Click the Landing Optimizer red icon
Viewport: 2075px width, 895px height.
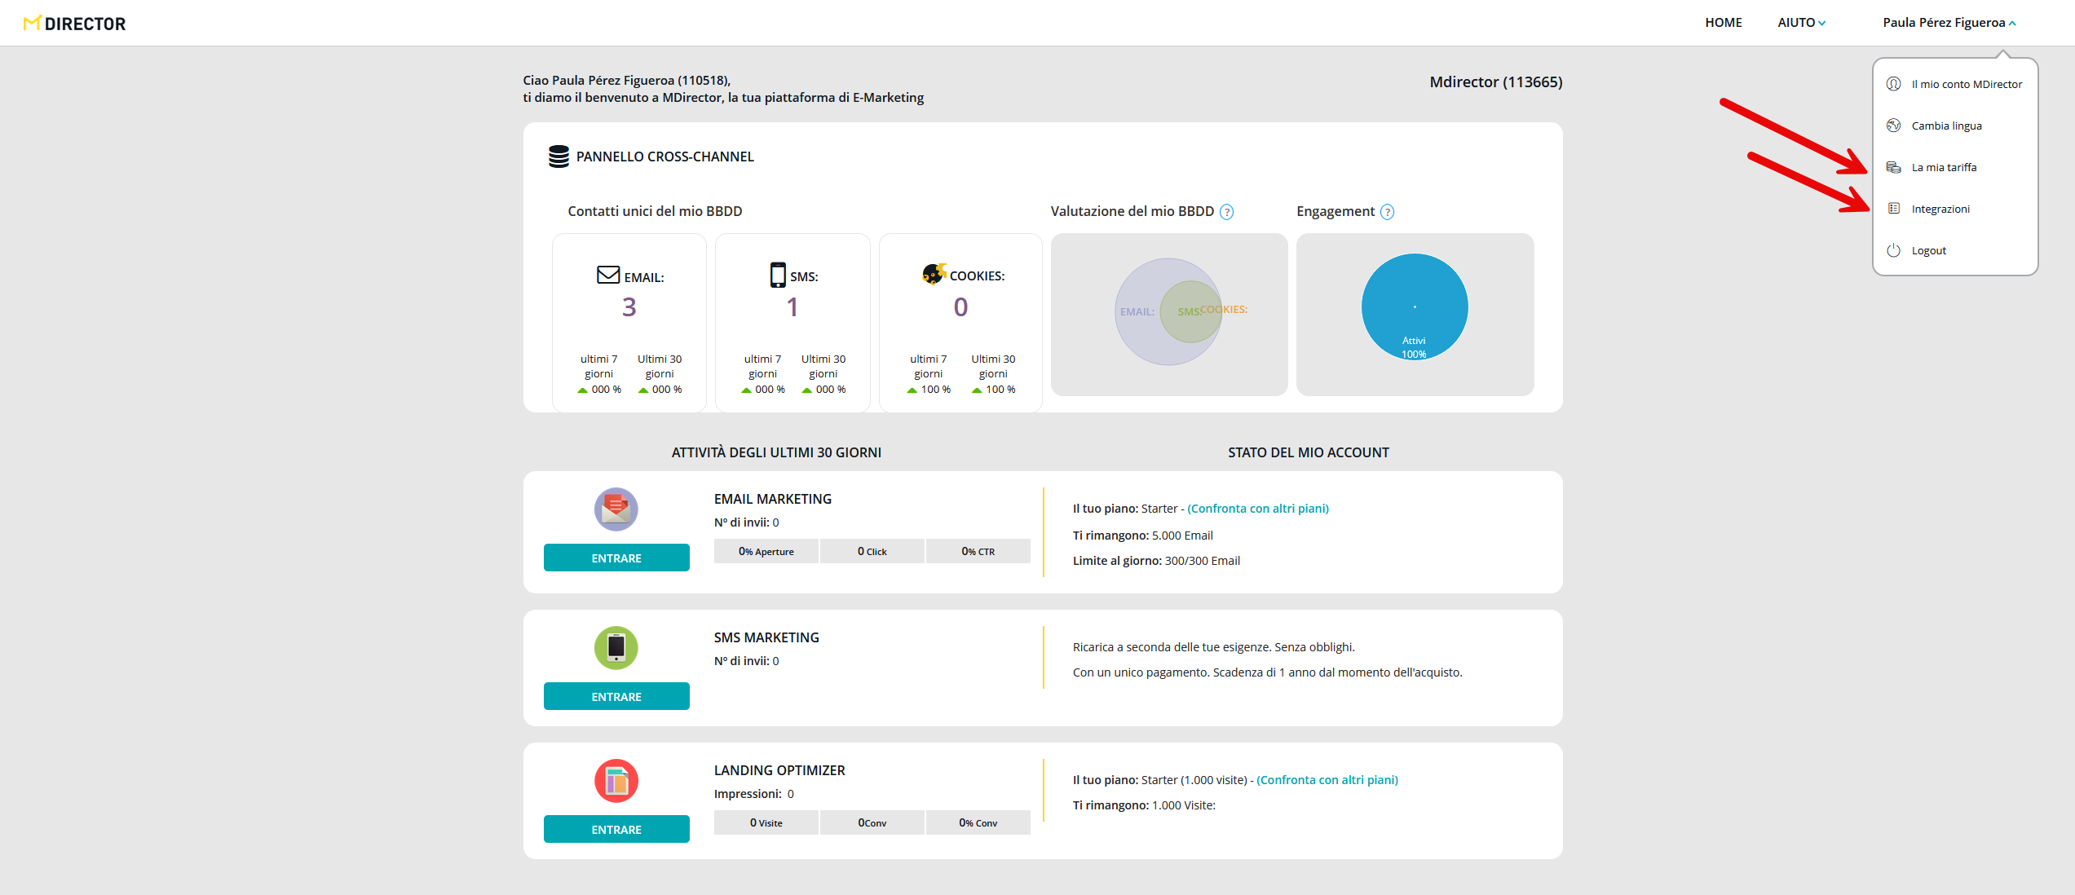pyautogui.click(x=616, y=781)
